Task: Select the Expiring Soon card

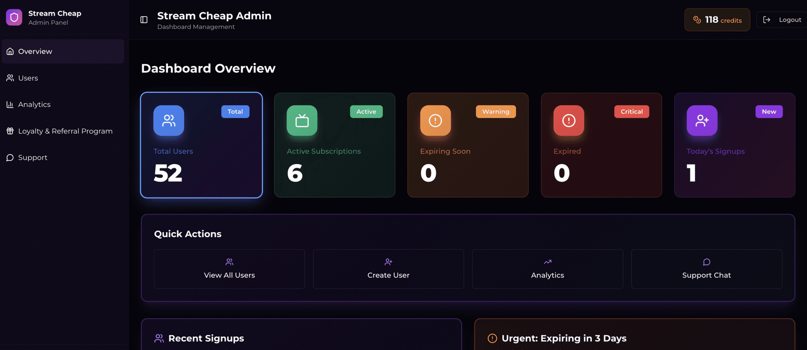Action: click(468, 145)
